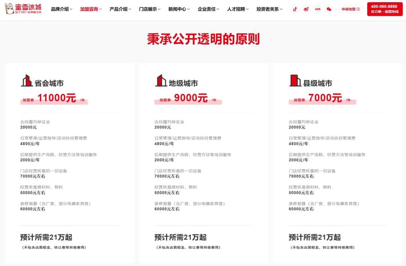Screen dimensions: 406x266
Task: Click 门店经营所需的一切设备 in the 地级城市 card
Action: coord(178,171)
